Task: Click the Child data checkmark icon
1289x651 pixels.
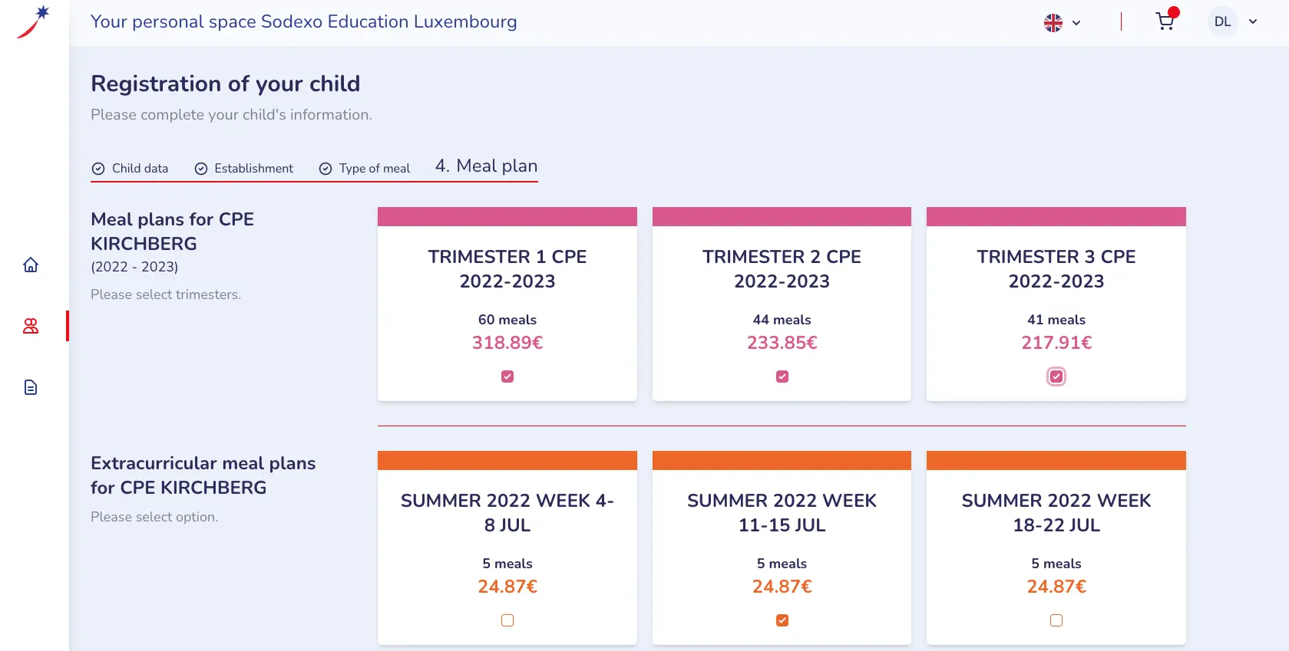Action: coord(98,169)
